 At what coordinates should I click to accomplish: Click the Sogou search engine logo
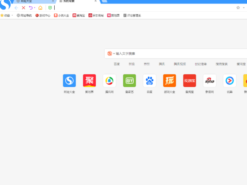[x=110, y=54]
